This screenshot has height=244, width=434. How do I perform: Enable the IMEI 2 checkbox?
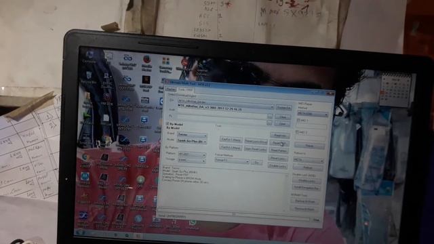297,132
